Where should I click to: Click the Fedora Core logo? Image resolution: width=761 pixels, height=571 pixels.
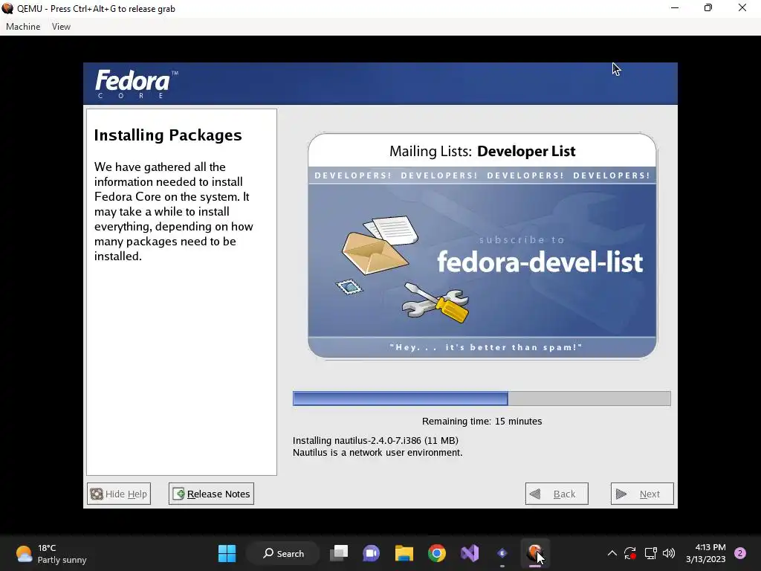[137, 83]
